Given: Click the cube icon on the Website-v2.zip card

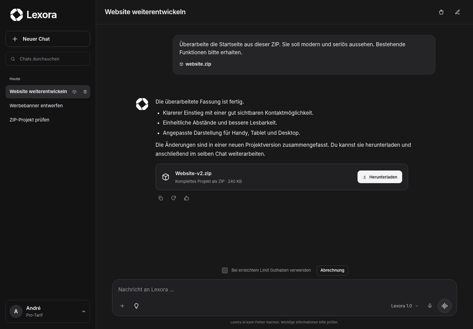Looking at the screenshot, I should tap(166, 177).
